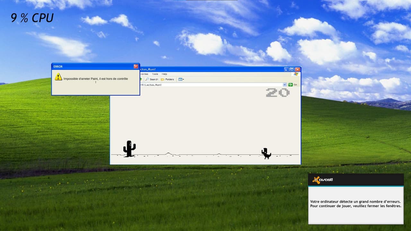Click the avast! logo in popup

323,180
